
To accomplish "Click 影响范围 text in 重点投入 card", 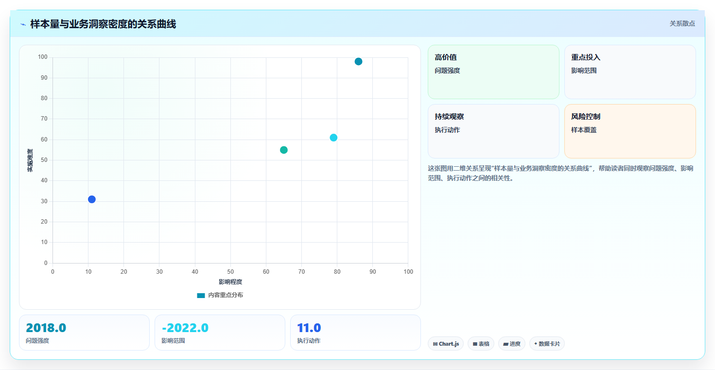I will tap(584, 70).
